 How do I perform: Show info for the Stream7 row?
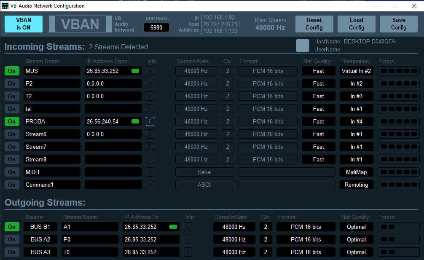[150, 147]
